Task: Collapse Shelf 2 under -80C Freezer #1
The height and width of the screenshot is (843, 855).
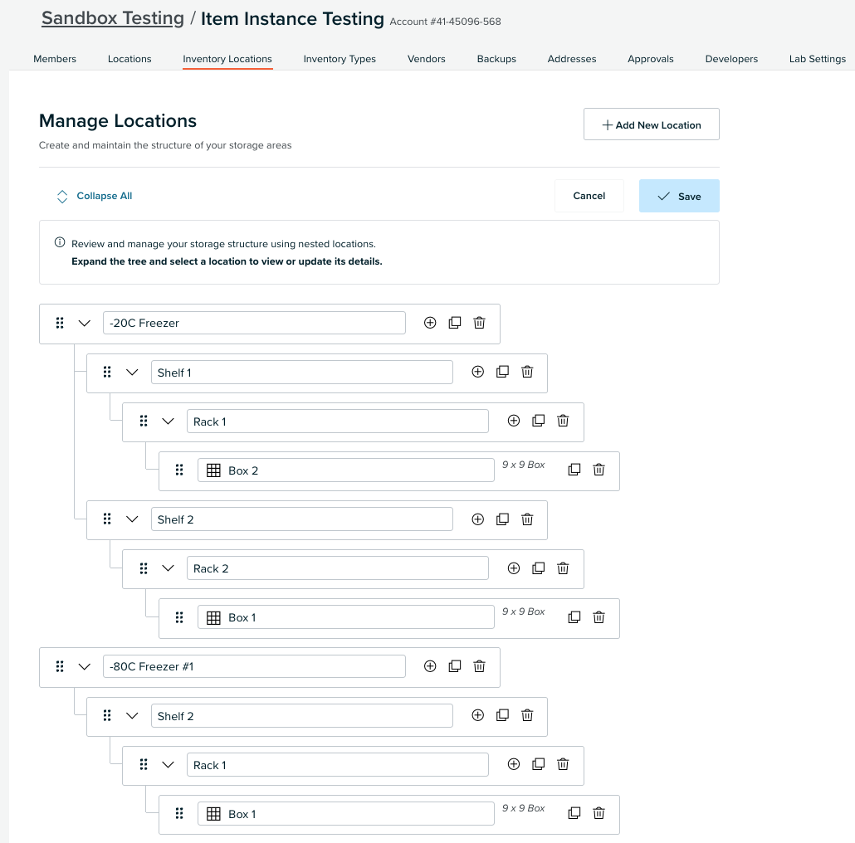Action: (132, 715)
